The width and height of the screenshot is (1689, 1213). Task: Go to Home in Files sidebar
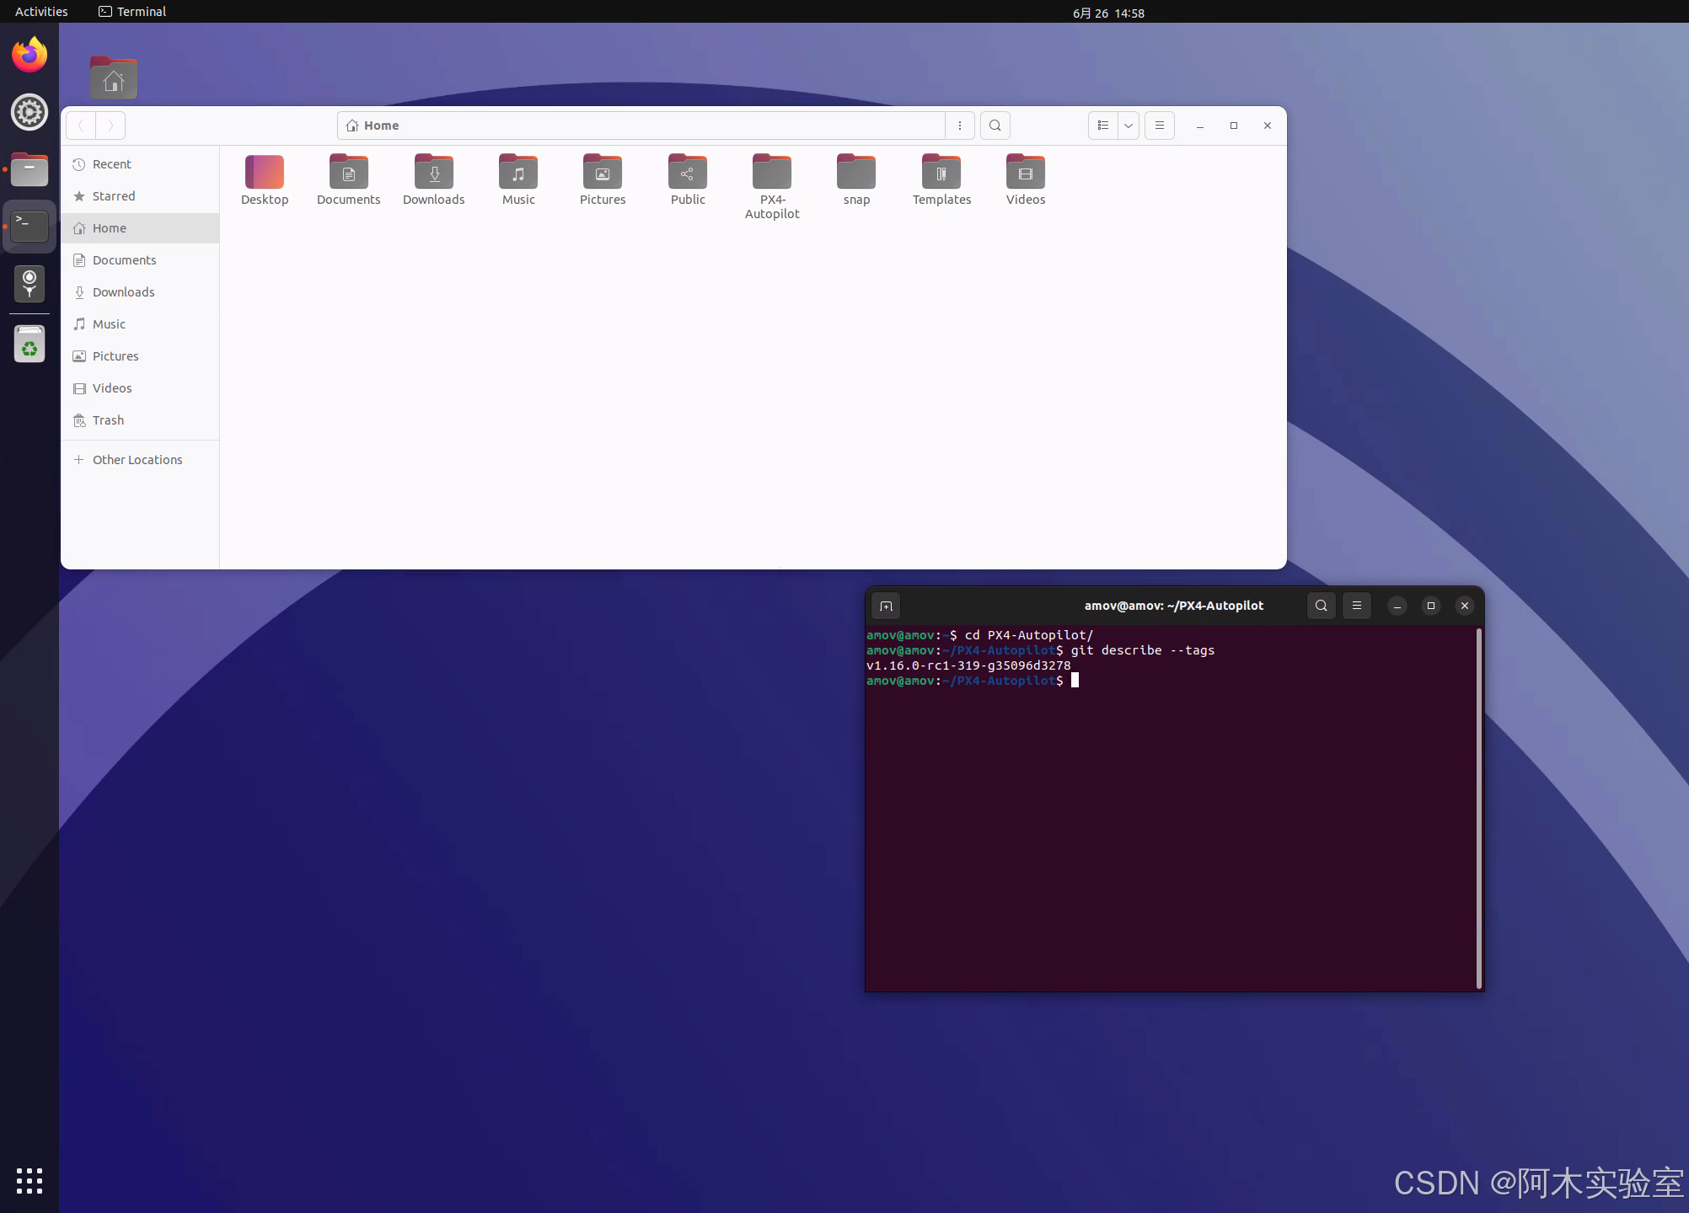[140, 228]
